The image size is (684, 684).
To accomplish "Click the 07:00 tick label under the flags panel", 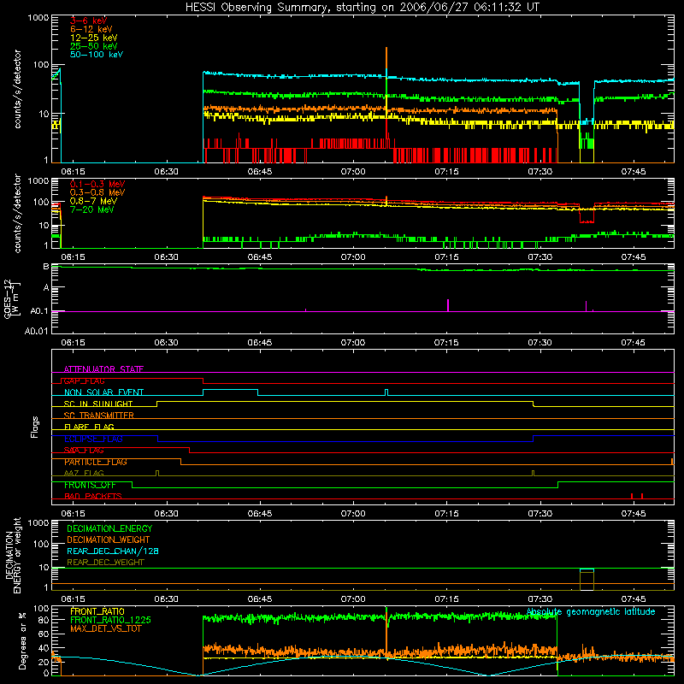I will coord(353,514).
